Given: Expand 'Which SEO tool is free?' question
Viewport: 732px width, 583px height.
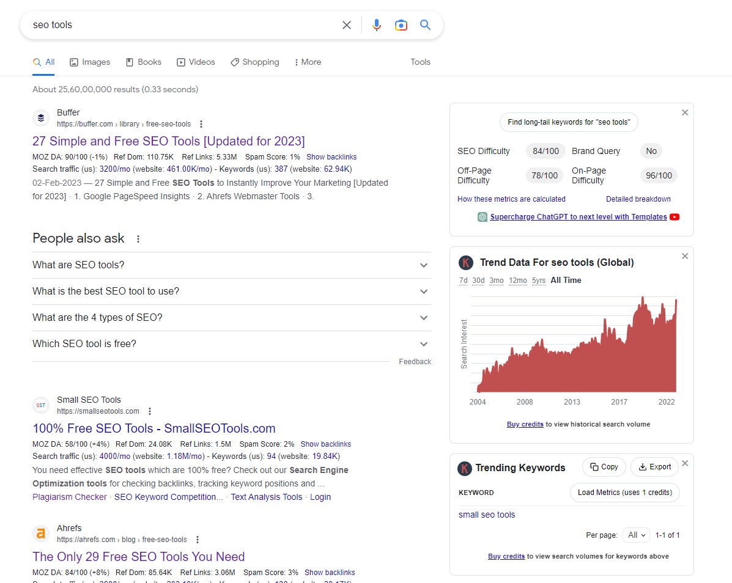Looking at the screenshot, I should (232, 344).
